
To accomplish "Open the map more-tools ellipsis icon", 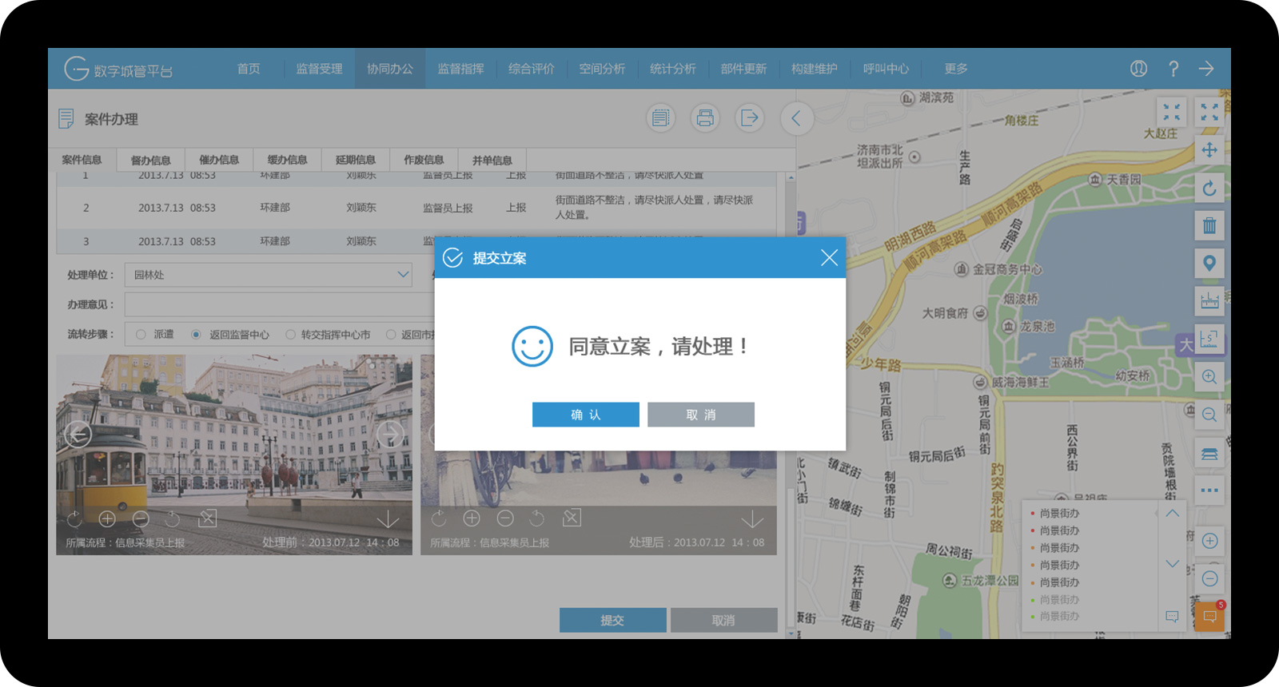I will [1209, 490].
